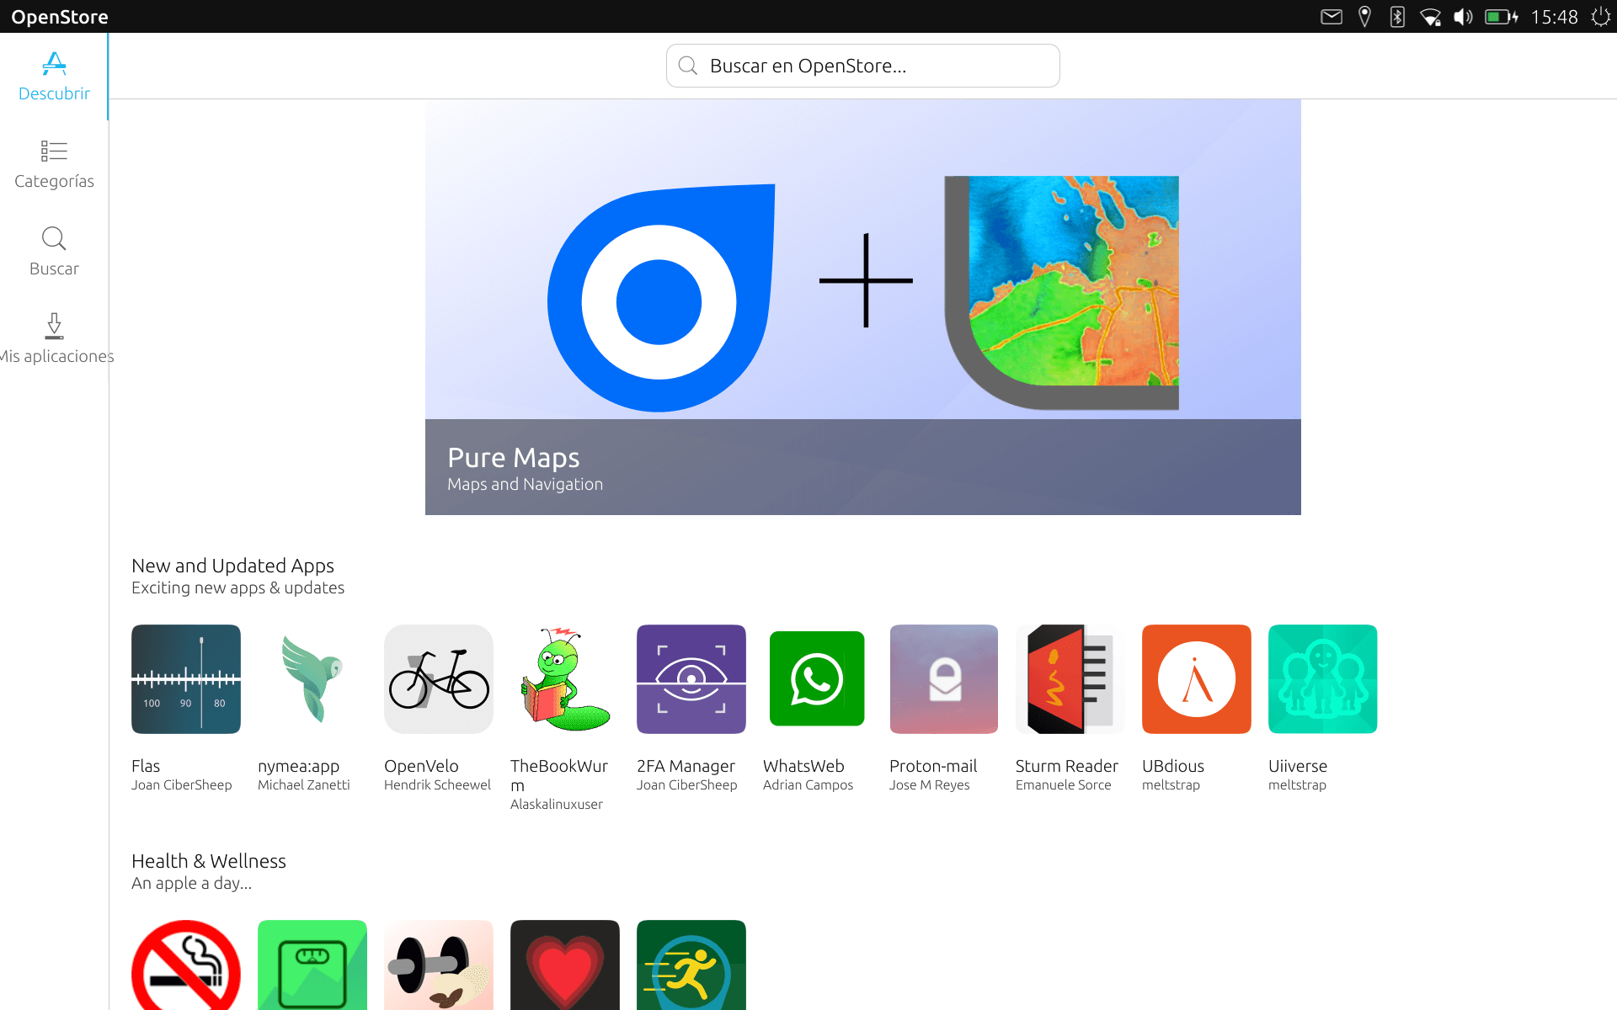Click the UBdious orange app icon
Screen dimensions: 1617x1010
[1196, 678]
